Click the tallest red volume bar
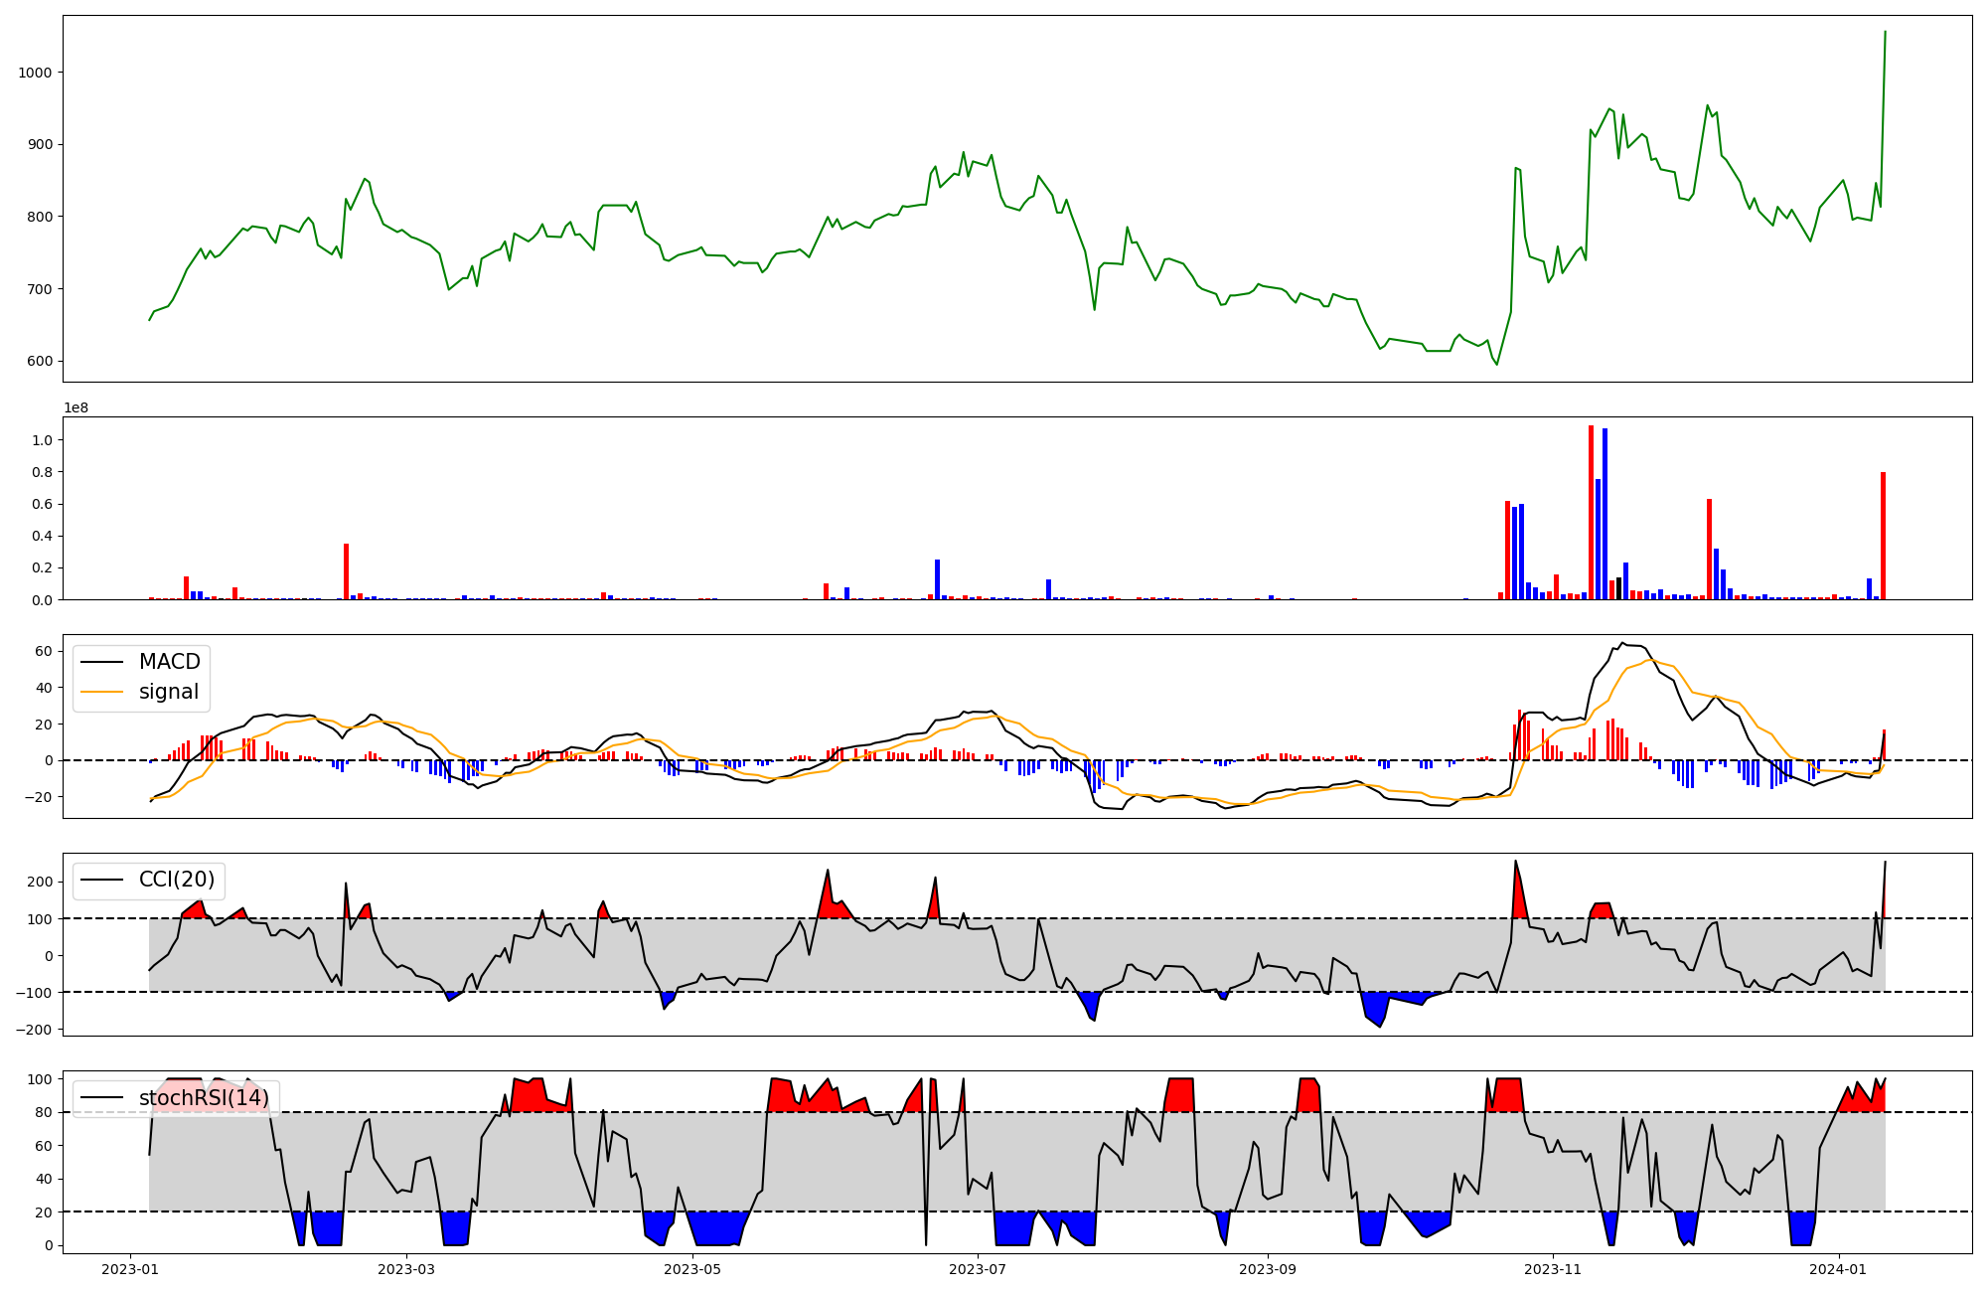This screenshot has width=1987, height=1292. tap(1591, 512)
